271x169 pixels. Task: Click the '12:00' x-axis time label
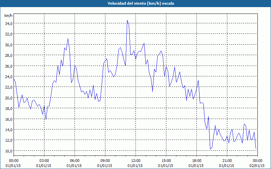click(136, 161)
